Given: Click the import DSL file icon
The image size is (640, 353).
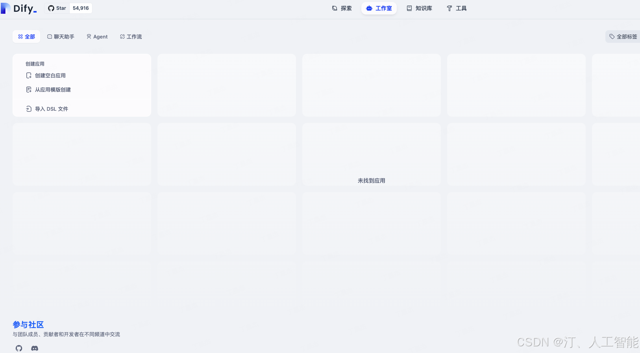Looking at the screenshot, I should pos(29,109).
